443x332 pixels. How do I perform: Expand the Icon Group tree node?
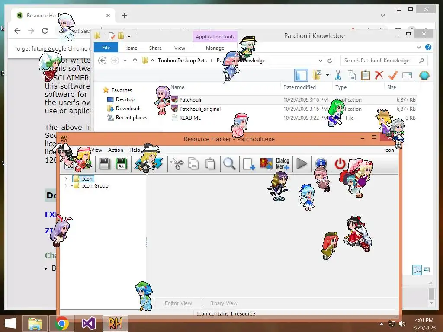click(66, 186)
